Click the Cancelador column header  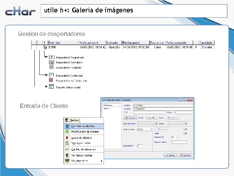pos(206,43)
